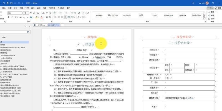Click the Asian layout icon
Screen dimensions: 222x111
[79, 13]
